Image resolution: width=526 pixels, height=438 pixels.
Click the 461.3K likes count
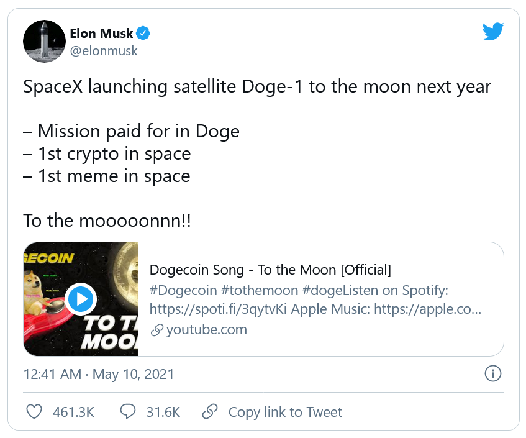[73, 412]
